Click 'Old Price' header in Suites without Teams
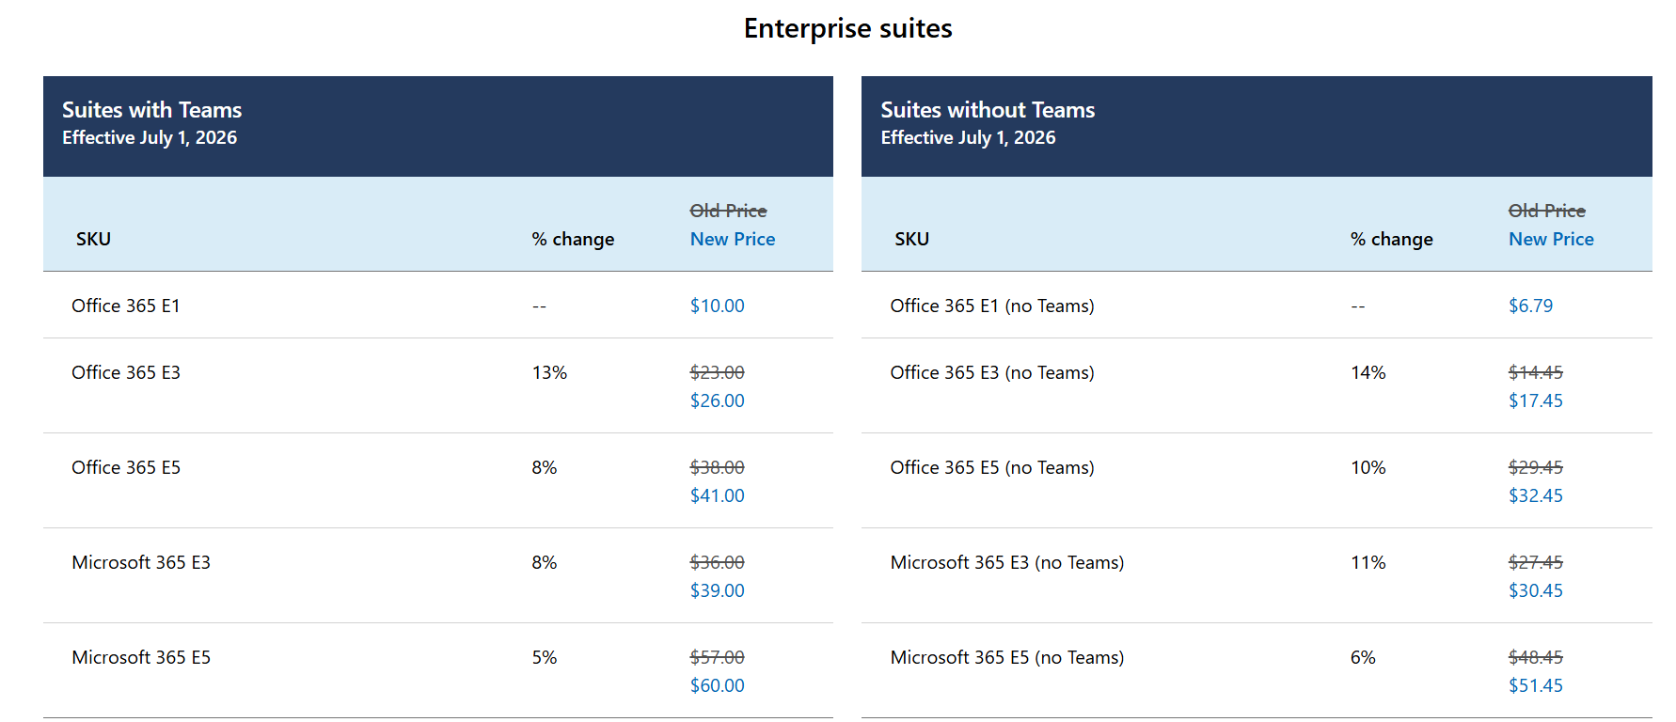This screenshot has width=1676, height=722. click(x=1546, y=211)
